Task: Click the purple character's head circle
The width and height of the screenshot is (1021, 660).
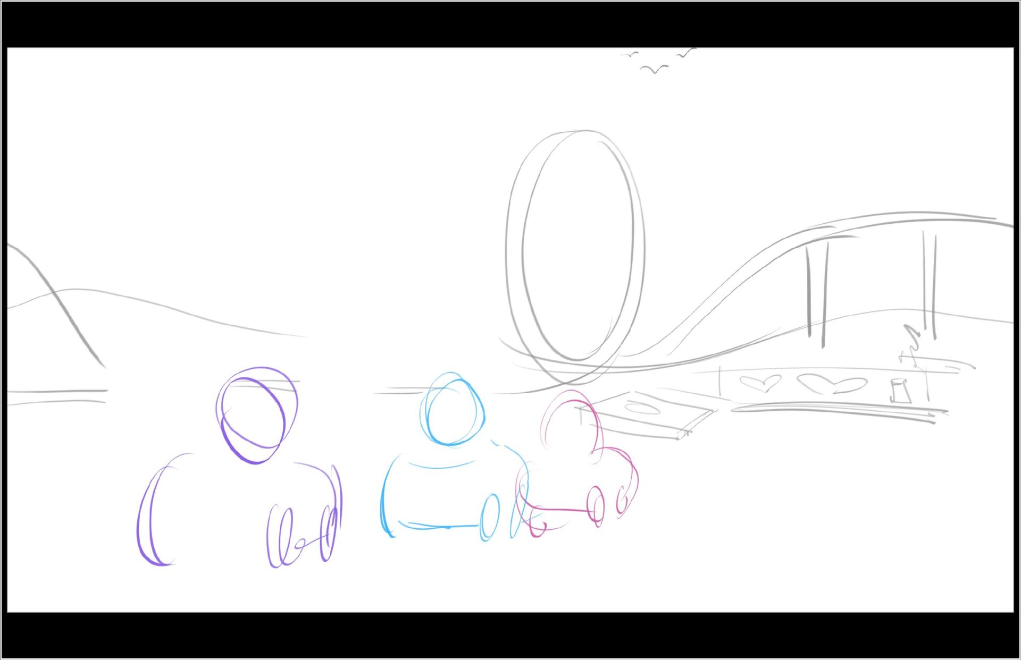Action: coord(256,414)
